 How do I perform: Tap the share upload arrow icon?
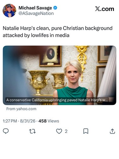pyautogui.click(x=112, y=131)
